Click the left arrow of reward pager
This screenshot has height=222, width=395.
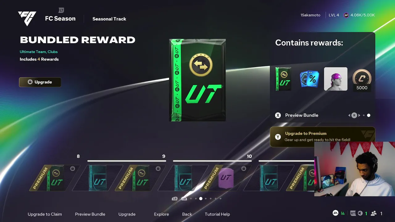349,115
